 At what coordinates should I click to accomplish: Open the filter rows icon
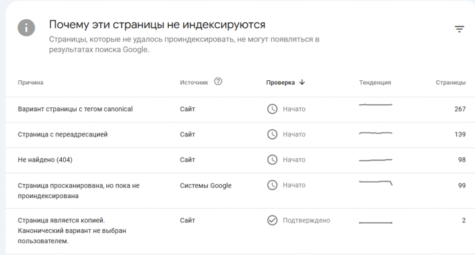coord(460,29)
